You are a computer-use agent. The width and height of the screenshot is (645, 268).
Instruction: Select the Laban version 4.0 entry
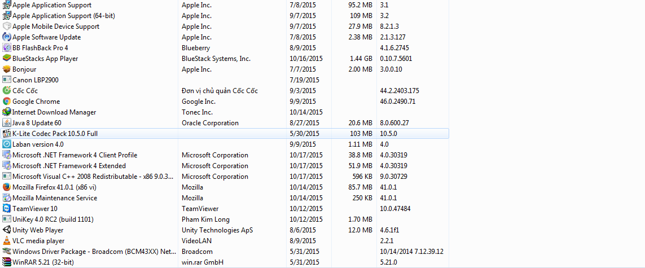click(38, 144)
